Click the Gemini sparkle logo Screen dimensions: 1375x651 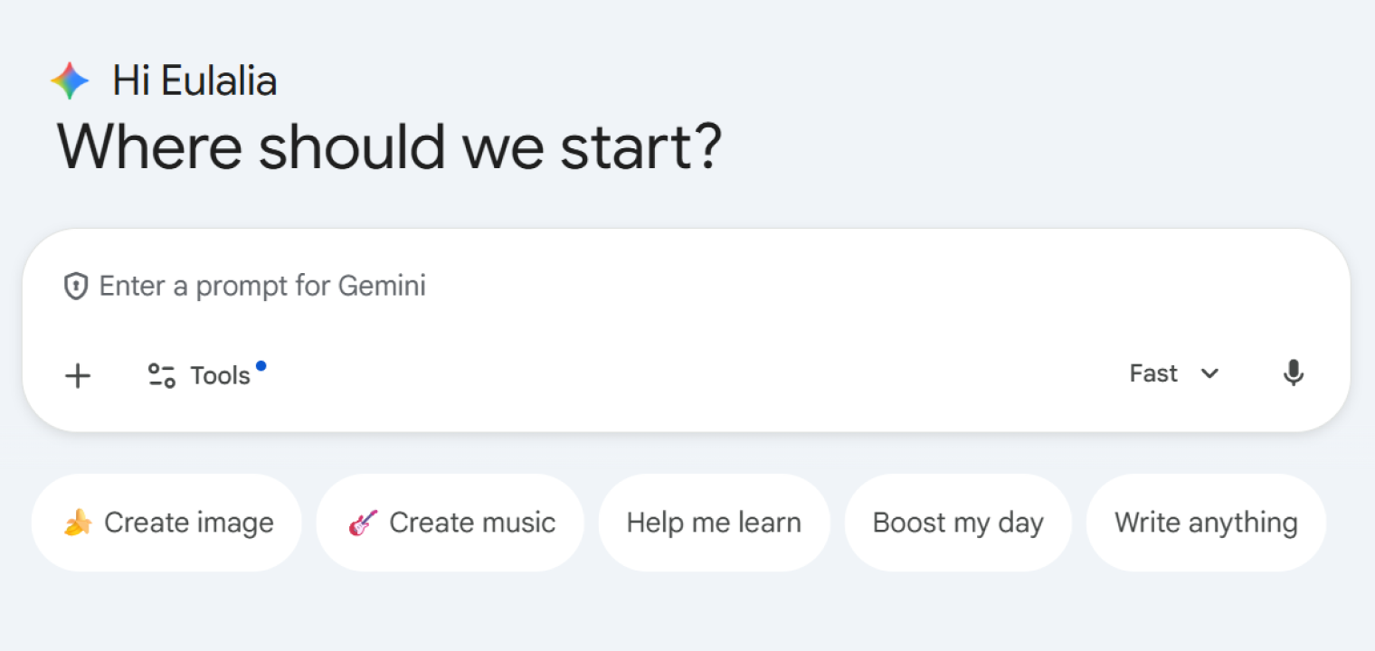click(x=69, y=80)
